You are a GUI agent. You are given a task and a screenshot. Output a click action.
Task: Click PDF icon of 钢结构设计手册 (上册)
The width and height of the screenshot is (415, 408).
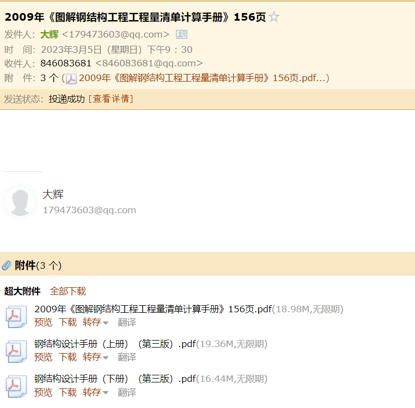[x=16, y=351]
